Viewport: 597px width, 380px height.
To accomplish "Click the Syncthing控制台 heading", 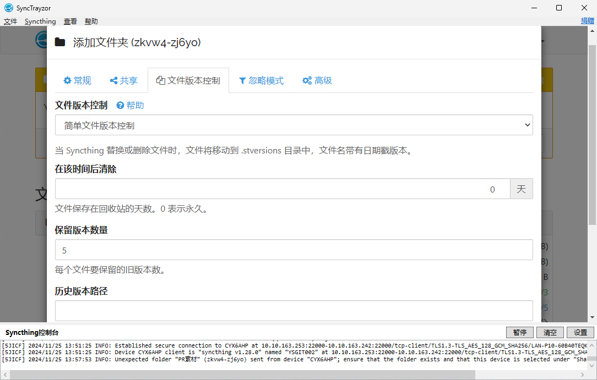I will point(32,333).
